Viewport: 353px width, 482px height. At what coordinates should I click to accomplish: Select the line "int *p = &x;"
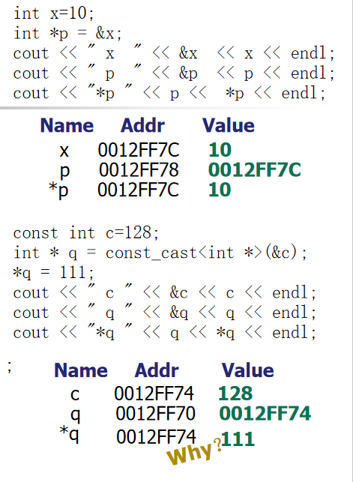(67, 33)
